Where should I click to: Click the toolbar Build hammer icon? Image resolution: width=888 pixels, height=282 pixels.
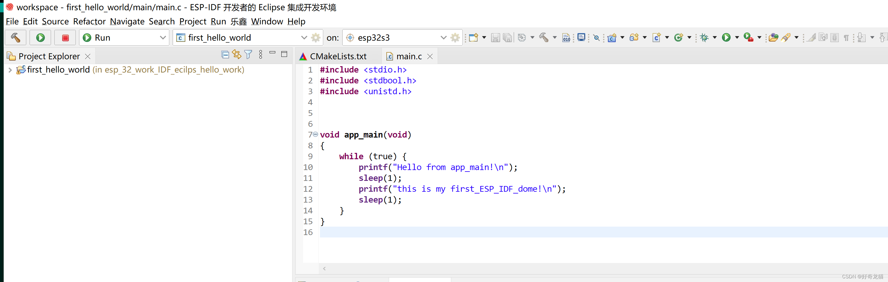click(544, 38)
